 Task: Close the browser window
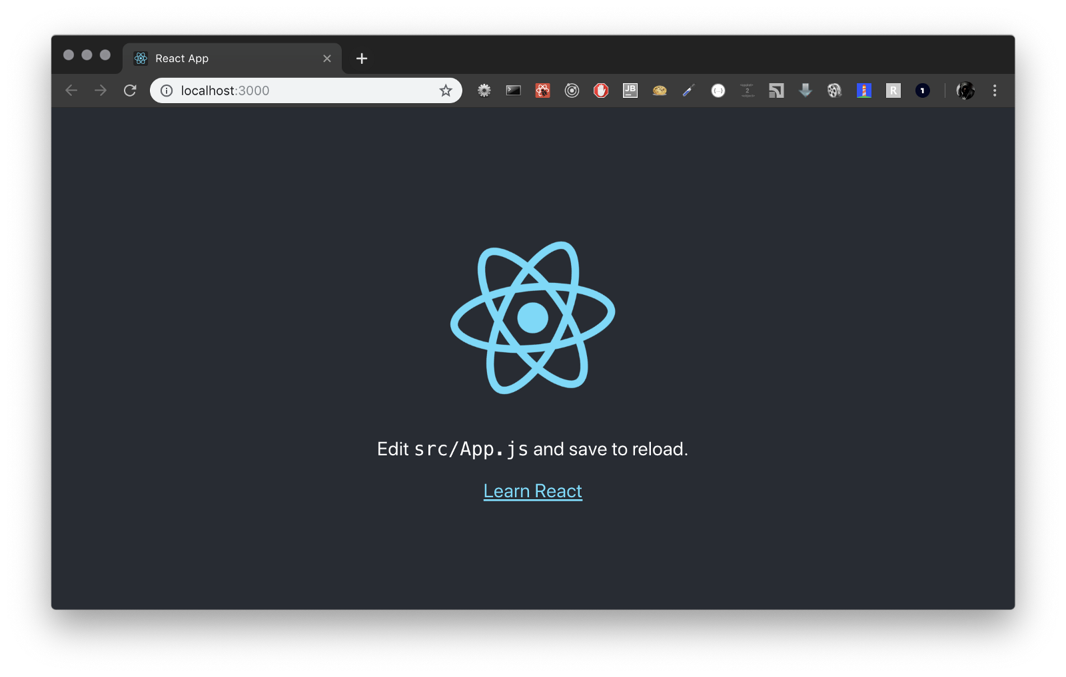point(69,55)
